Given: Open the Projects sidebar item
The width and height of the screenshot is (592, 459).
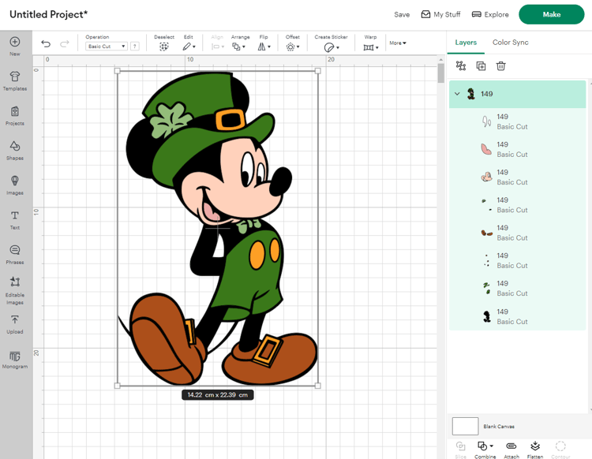Looking at the screenshot, I should coord(15,116).
